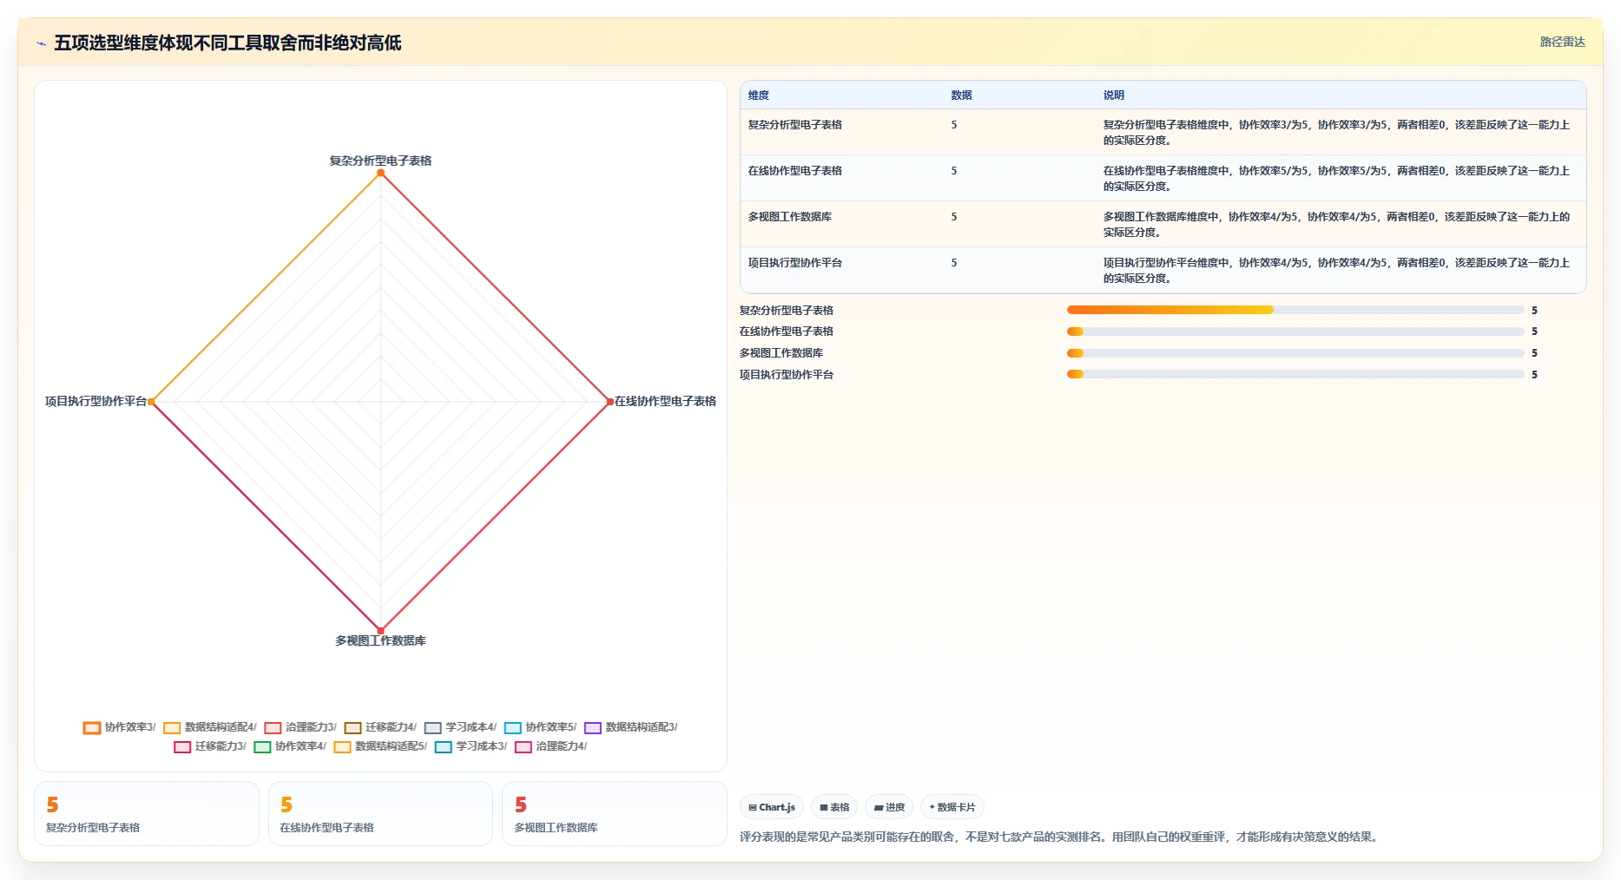The width and height of the screenshot is (1621, 880).
Task: Click the 复杂分析型电子表格 data card
Action: [147, 813]
